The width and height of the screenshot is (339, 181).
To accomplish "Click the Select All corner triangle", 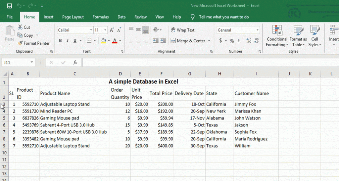I will [x=5, y=74].
